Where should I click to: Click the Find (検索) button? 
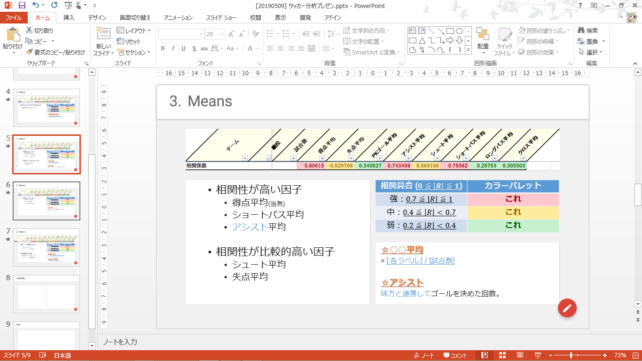point(588,31)
